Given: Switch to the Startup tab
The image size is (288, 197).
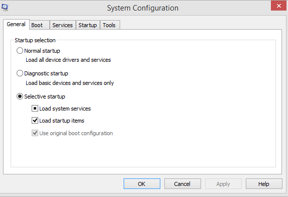Looking at the screenshot, I should click(87, 25).
